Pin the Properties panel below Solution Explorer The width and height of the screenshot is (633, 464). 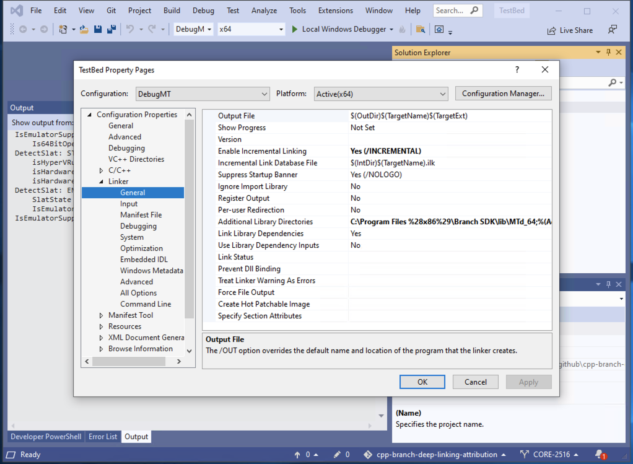click(608, 284)
